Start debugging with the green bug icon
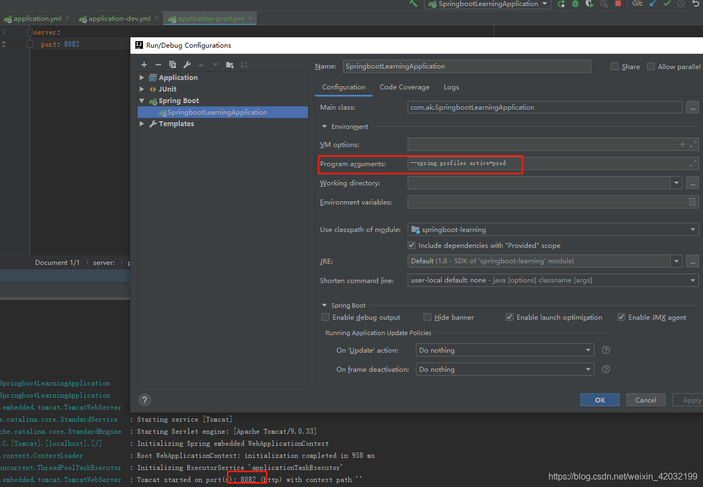This screenshot has width=703, height=487. (575, 4)
